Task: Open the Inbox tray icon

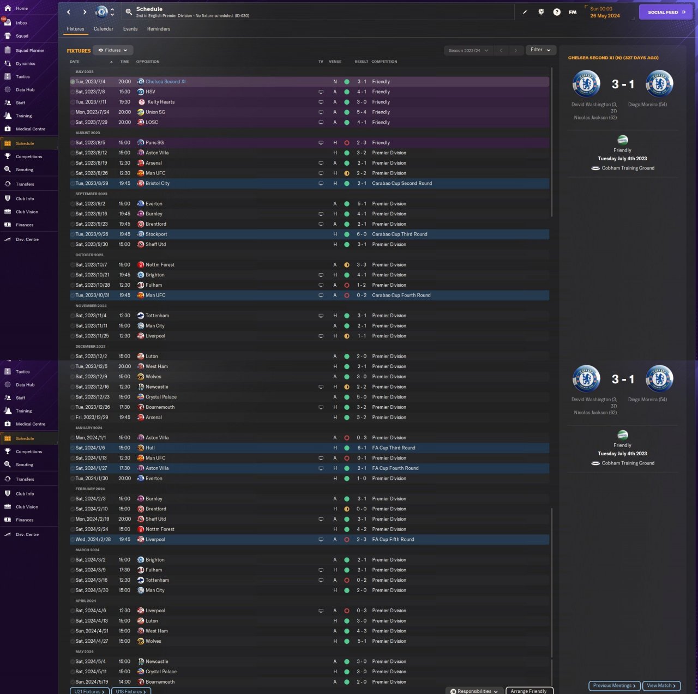Action: pos(8,22)
